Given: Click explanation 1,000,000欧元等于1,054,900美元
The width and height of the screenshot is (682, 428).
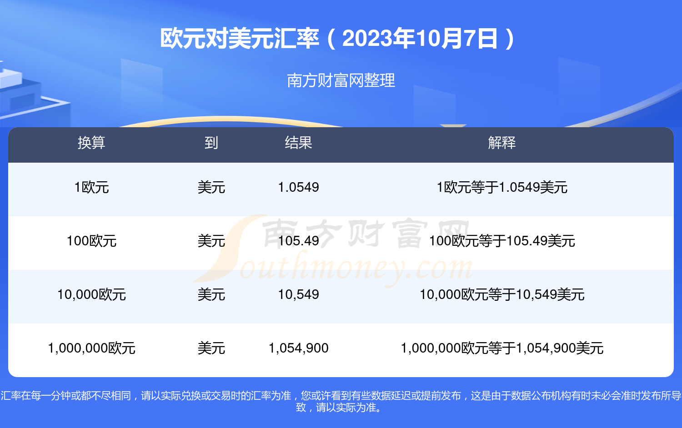Looking at the screenshot, I should [x=502, y=348].
